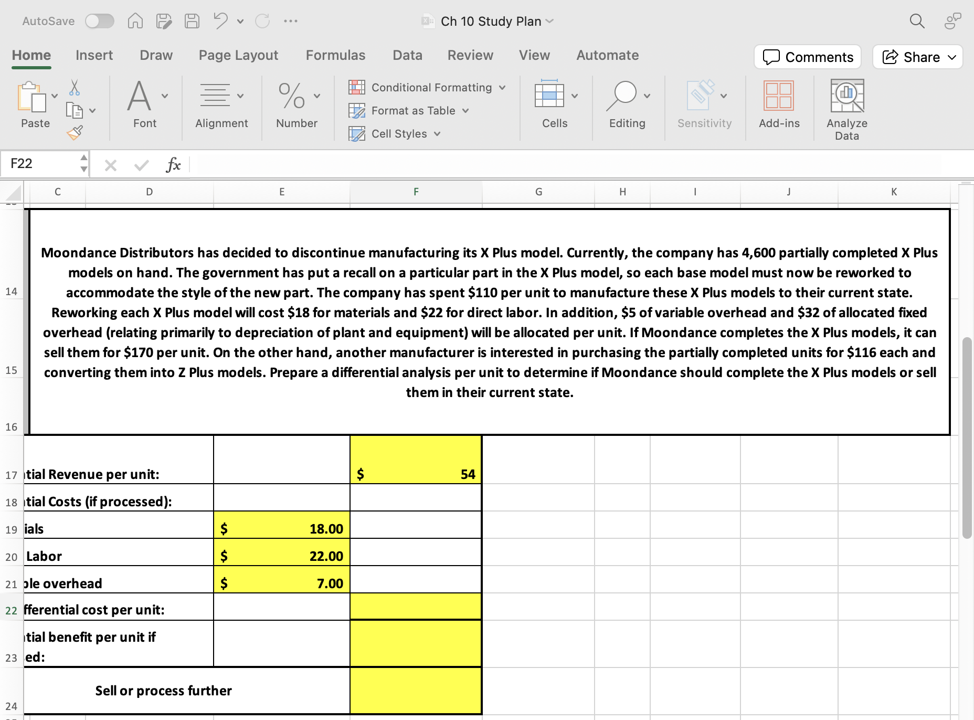974x720 pixels.
Task: Open the Page Layout tab
Action: [238, 55]
